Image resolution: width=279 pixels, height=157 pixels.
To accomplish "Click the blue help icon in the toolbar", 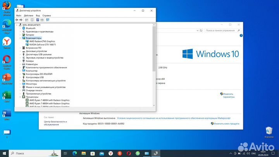I will [38, 19].
